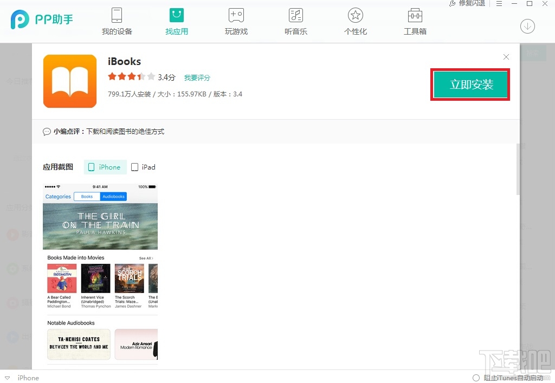Close the iBooks detail popup
Image resolution: width=555 pixels, height=383 pixels.
click(x=506, y=56)
